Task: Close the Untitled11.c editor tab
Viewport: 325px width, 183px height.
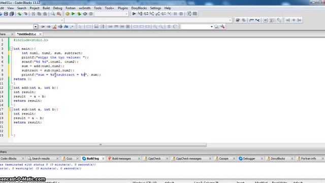Action: click(40, 34)
